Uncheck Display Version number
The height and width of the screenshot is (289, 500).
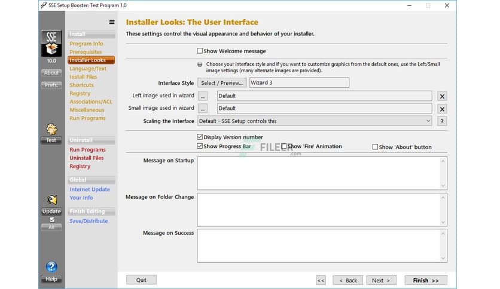point(200,137)
